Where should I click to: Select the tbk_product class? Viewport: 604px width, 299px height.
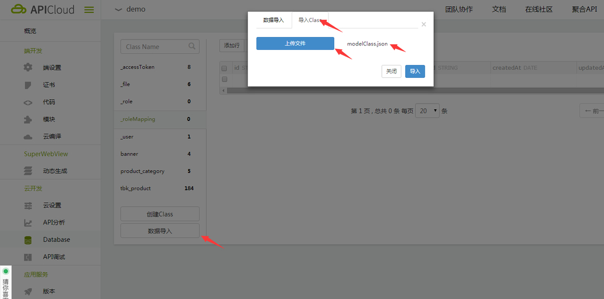(160, 189)
